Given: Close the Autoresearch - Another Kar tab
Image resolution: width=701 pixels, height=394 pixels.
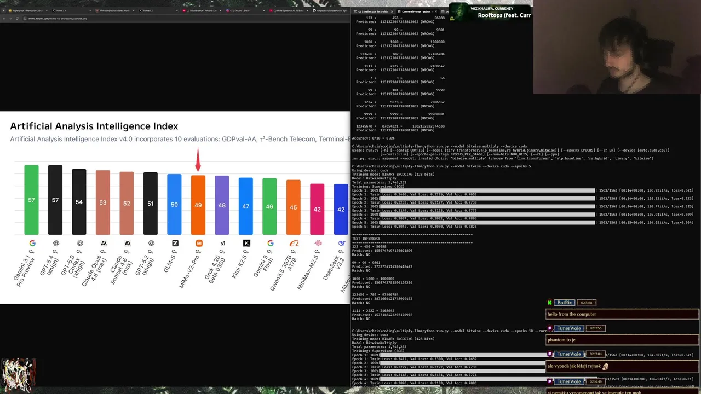Looking at the screenshot, I should click(x=221, y=10).
